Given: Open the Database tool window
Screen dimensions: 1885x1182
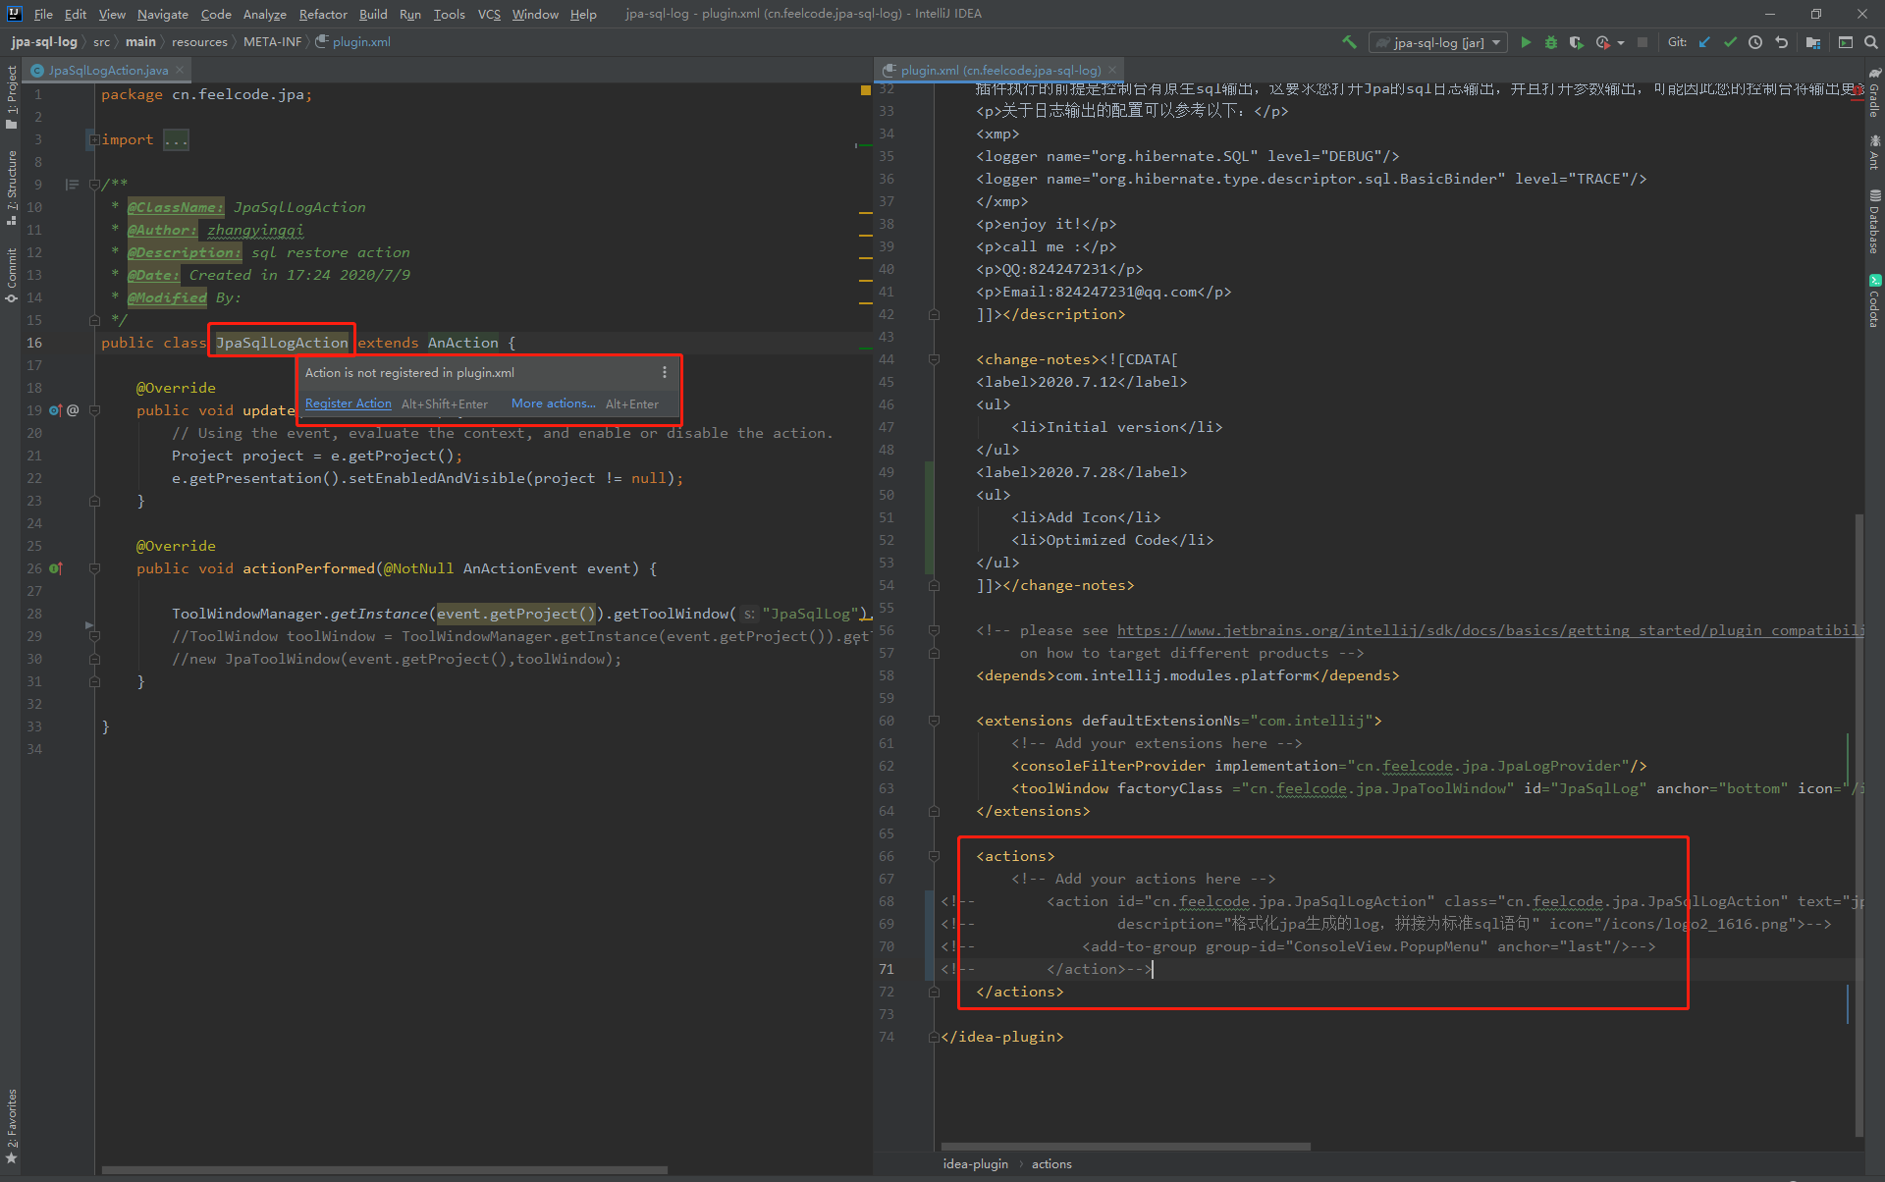Looking at the screenshot, I should coord(1874,221).
